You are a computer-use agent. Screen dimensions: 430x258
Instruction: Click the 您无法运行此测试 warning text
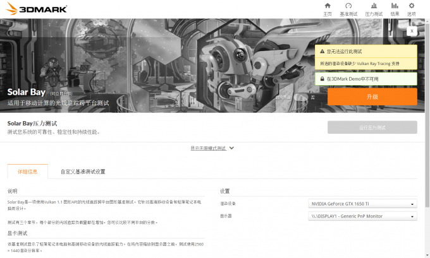point(344,52)
